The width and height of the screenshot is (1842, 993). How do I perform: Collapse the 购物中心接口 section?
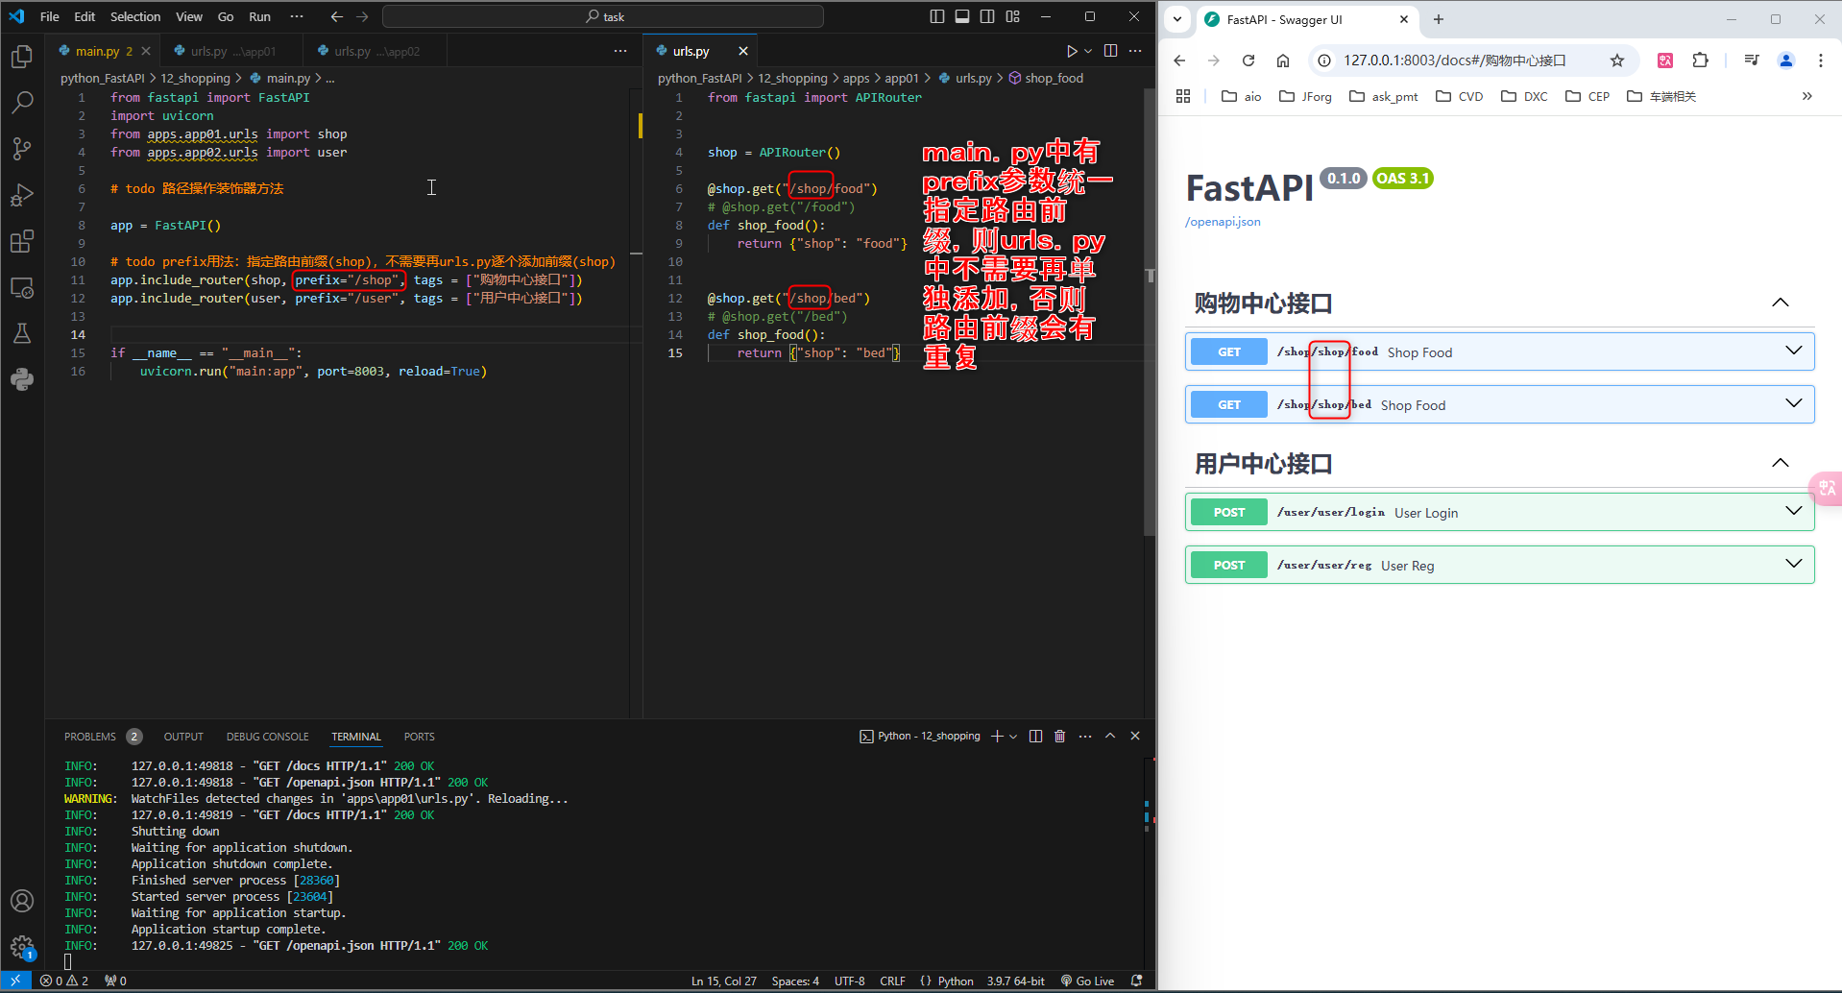tap(1781, 302)
